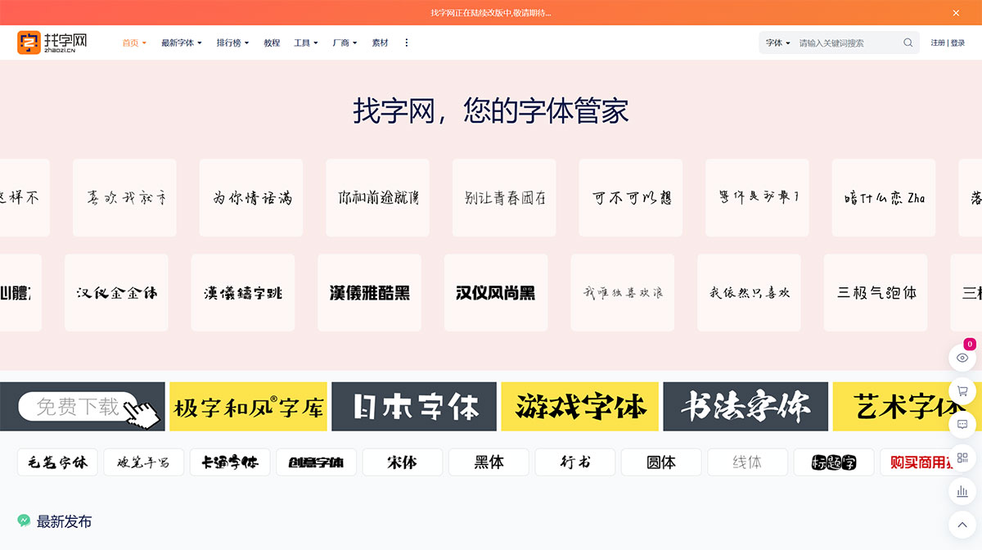Expand the 最新字体 dropdown

[x=180, y=42]
